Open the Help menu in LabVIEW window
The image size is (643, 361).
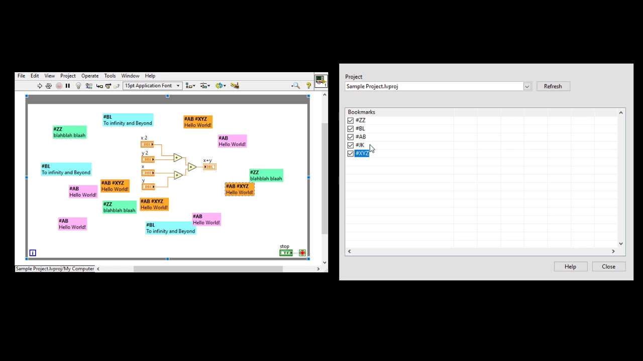tap(150, 76)
